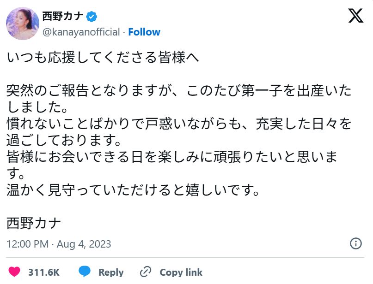Image resolution: width=373 pixels, height=284 pixels.
Task: Open the @kanayanofficial handle
Action: 81,32
